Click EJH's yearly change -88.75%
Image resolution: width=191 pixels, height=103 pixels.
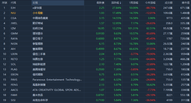(x=151, y=8)
